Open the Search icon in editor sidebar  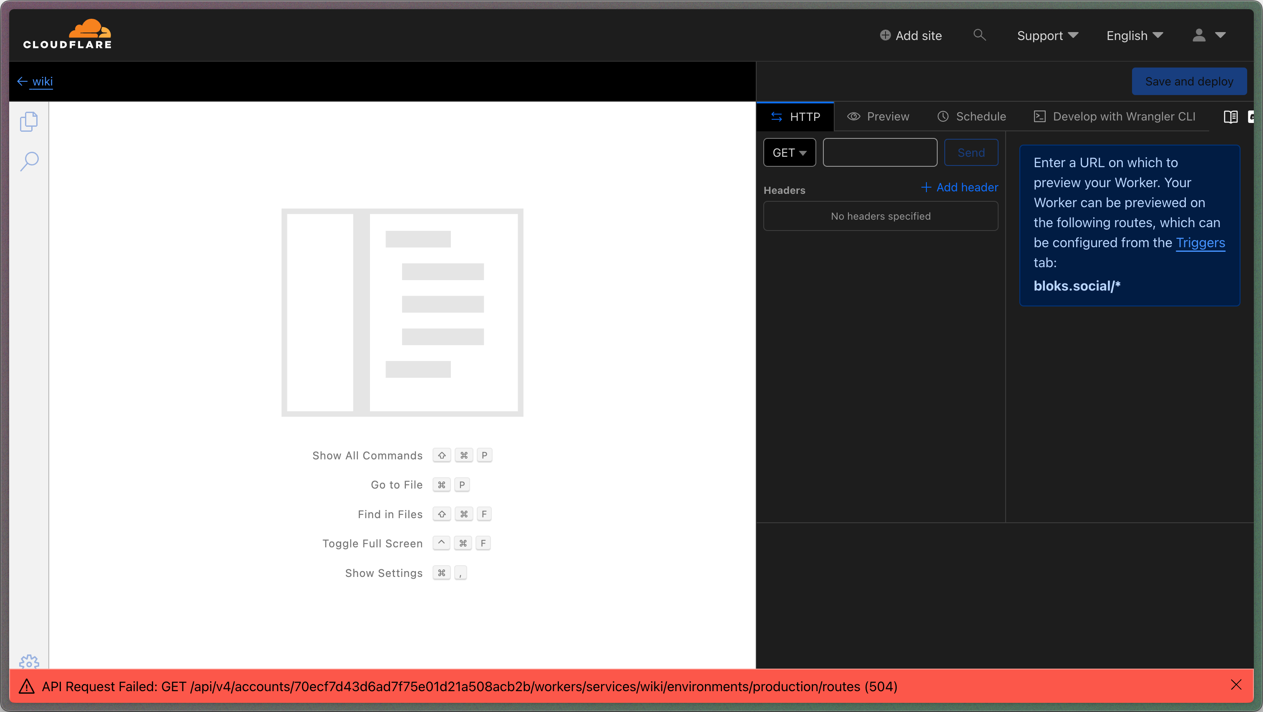click(x=29, y=161)
